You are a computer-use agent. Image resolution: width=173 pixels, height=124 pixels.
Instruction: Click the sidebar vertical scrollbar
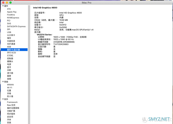(x=29, y=64)
